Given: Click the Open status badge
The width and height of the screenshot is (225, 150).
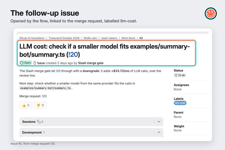Looking at the screenshot, I should coord(26,63).
